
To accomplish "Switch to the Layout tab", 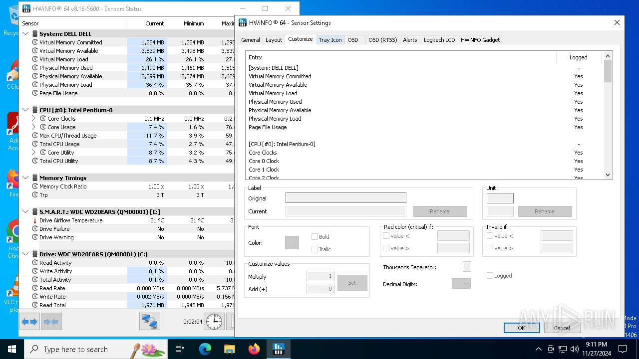I will pos(274,40).
